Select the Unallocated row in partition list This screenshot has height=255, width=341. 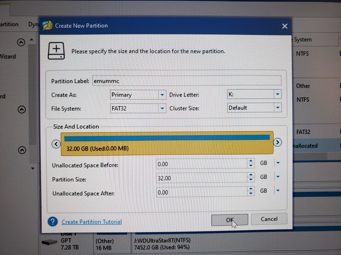tap(316, 146)
